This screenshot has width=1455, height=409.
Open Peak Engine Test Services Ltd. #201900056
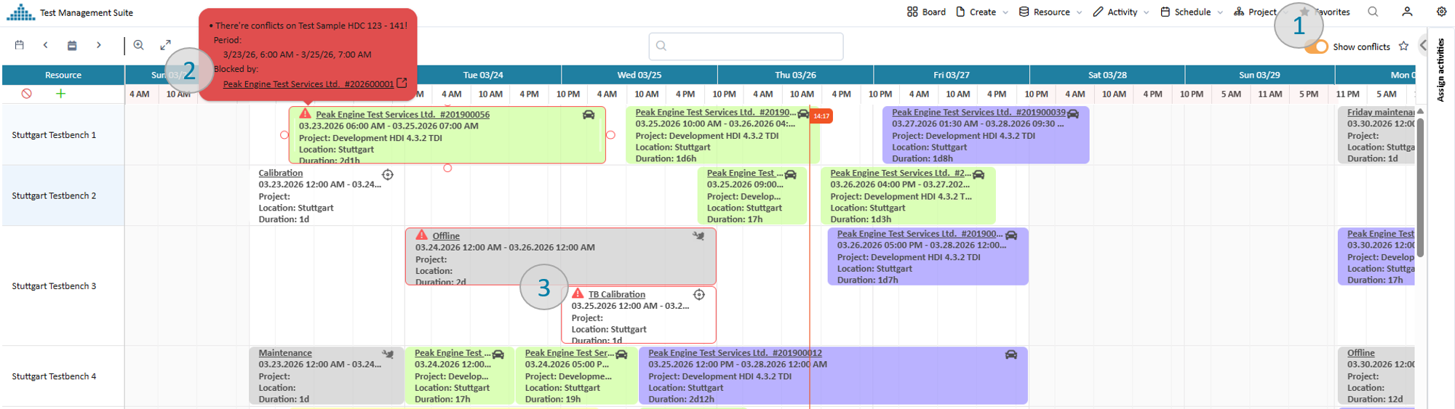[x=402, y=115]
